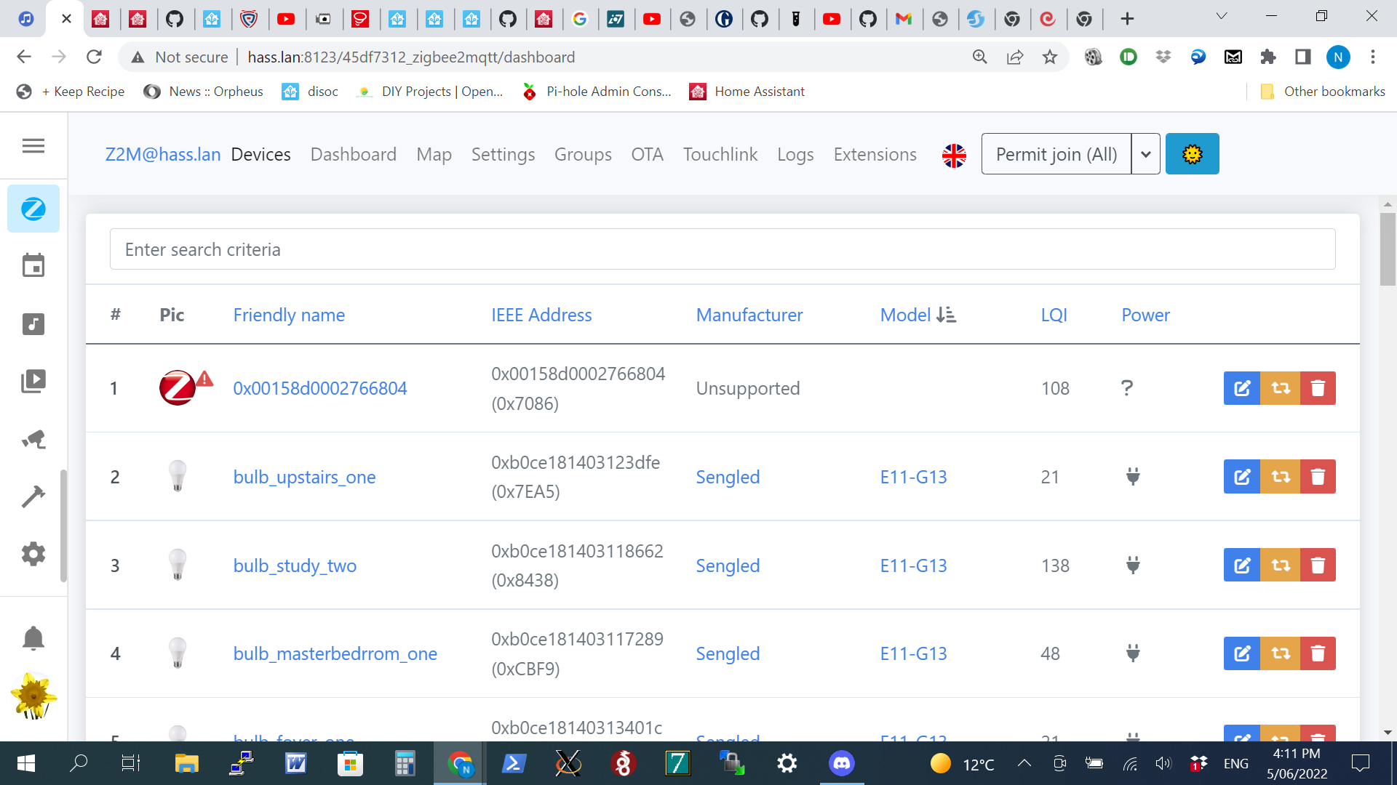1397x785 pixels.
Task: Click Permit join (All) button
Action: coord(1056,154)
